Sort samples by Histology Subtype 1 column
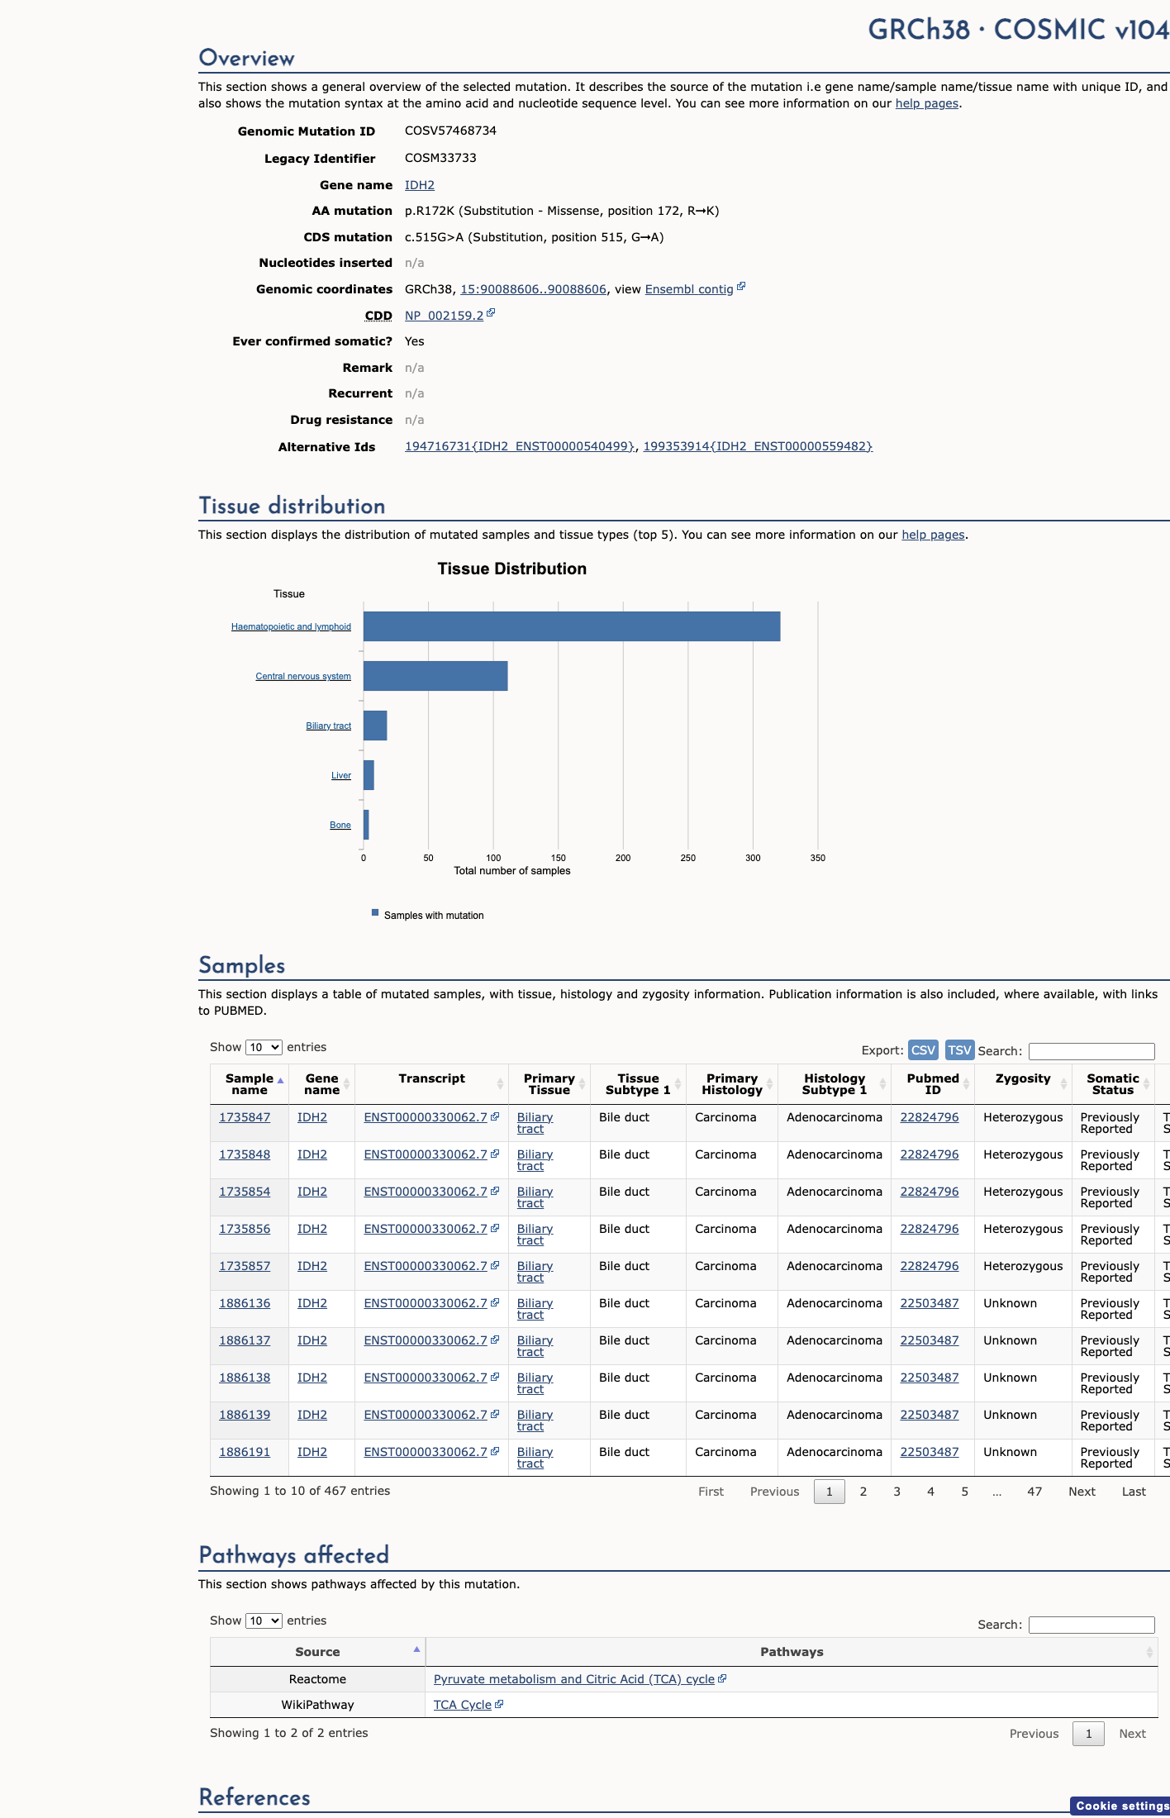1170x1818 pixels. 835,1084
